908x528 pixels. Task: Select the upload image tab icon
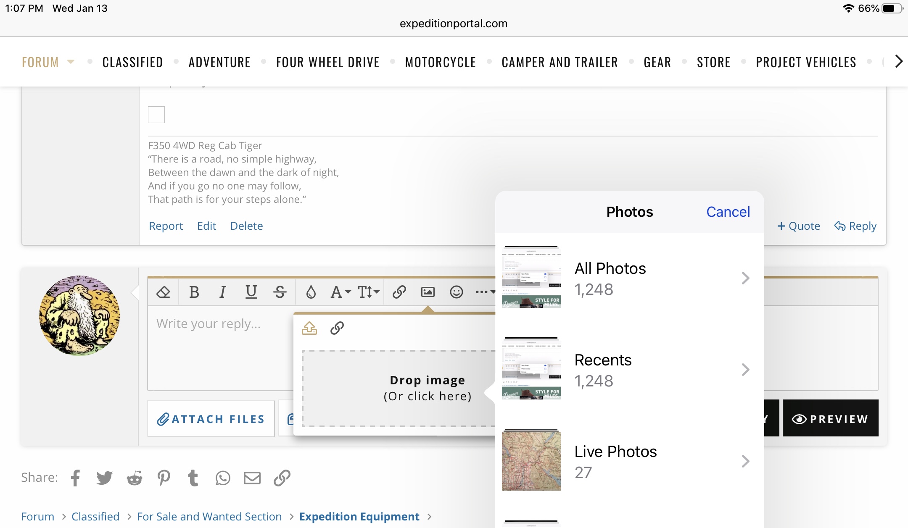(x=309, y=328)
